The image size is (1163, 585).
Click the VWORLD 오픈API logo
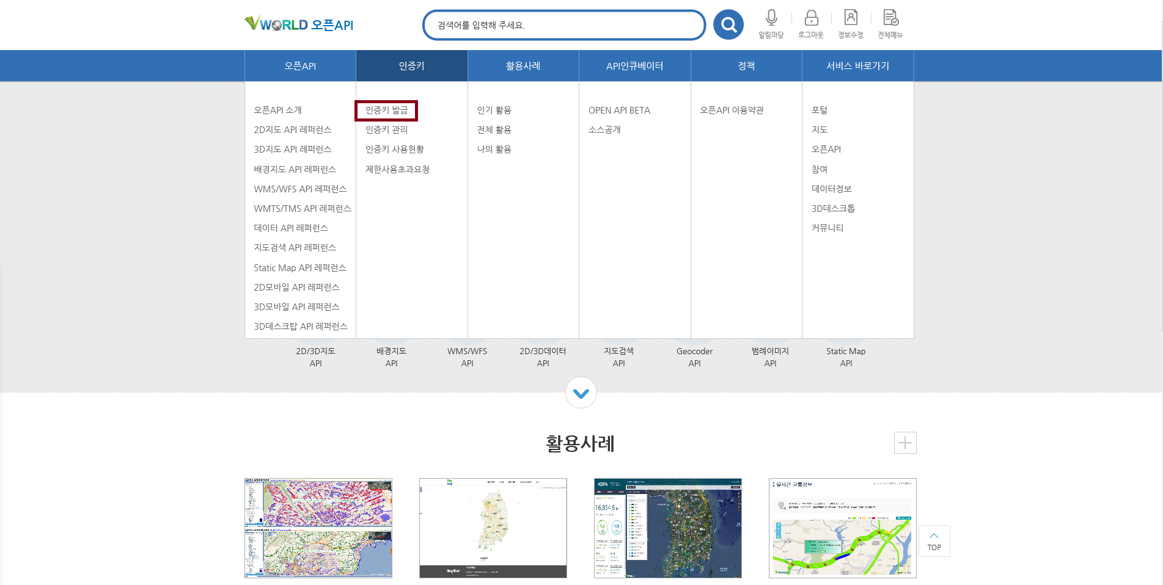299,24
